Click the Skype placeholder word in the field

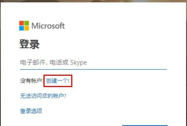click(79, 63)
